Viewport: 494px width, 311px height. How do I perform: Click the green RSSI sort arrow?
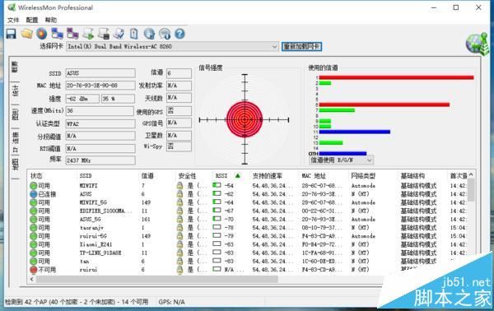coord(238,175)
